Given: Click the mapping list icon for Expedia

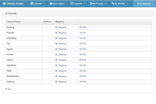Looking at the screenshot, I should 56,33.
